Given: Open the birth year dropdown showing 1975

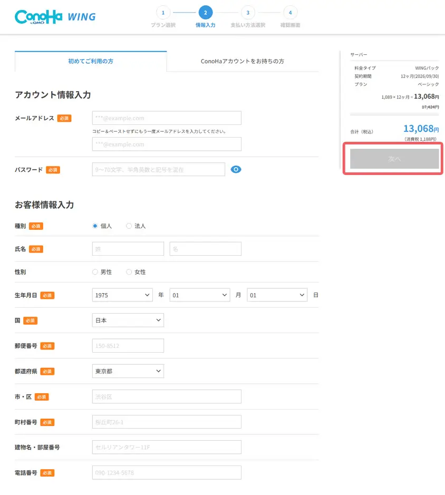Looking at the screenshot, I should pos(122,295).
